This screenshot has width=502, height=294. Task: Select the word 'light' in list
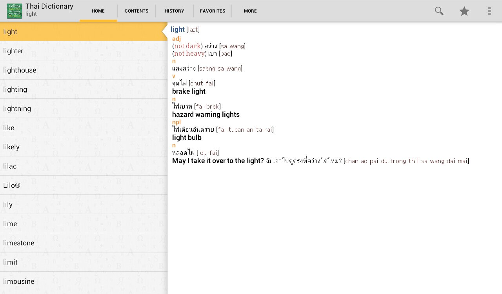[x=78, y=32]
